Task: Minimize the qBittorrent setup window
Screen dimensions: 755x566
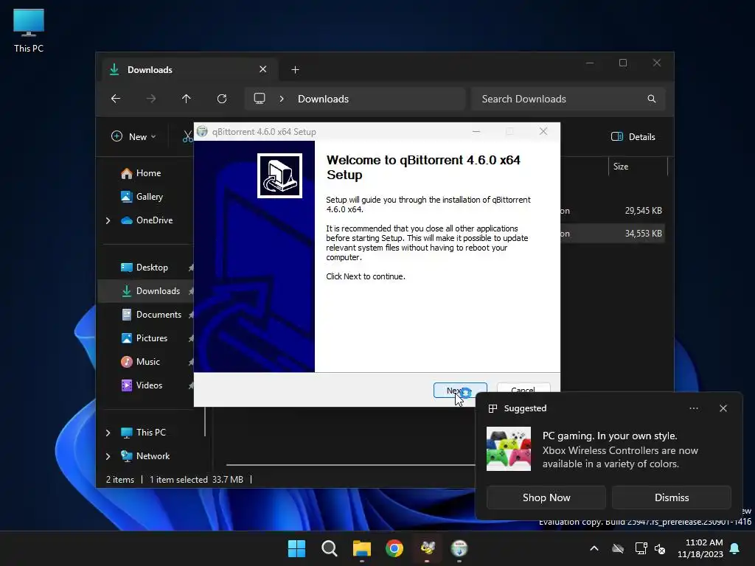Action: (x=476, y=131)
